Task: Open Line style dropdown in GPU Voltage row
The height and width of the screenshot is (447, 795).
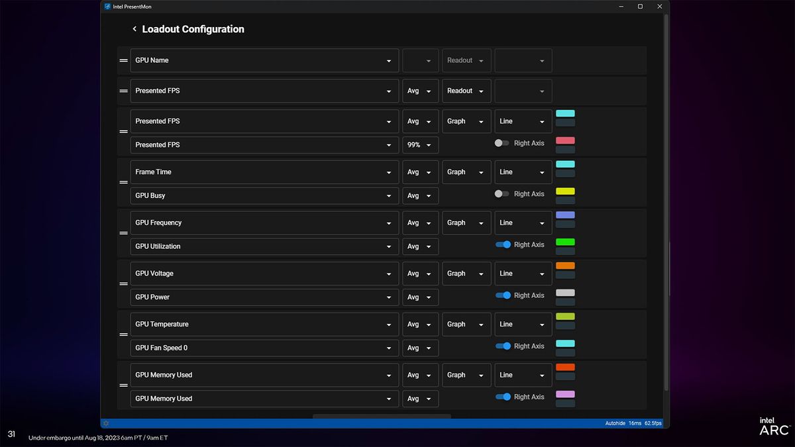Action: [523, 273]
